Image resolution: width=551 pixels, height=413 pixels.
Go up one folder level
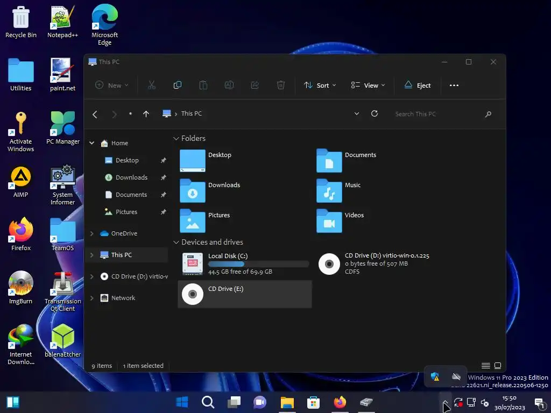(x=146, y=114)
